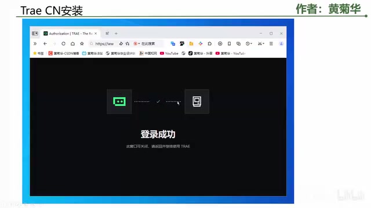This screenshot has width=371, height=208.
Task: Minimize the browser window
Action: 261,34
